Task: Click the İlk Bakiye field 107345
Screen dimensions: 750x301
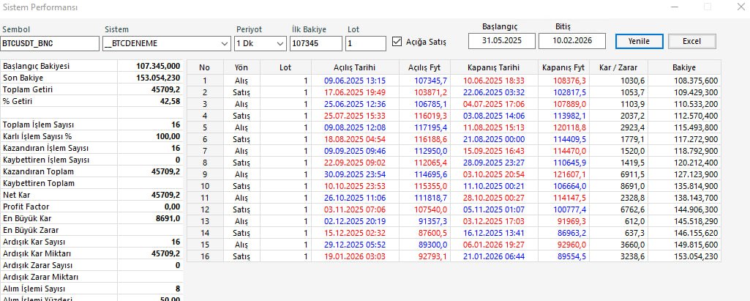Action: point(315,43)
